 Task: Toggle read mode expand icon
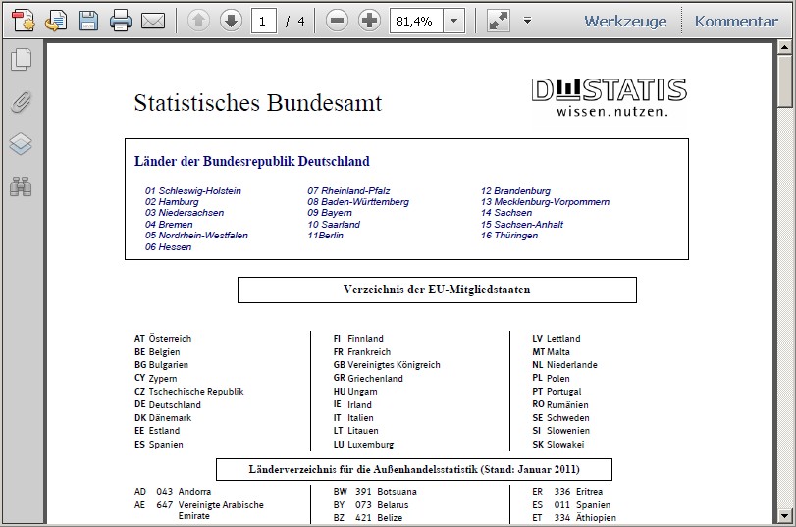pyautogui.click(x=498, y=21)
